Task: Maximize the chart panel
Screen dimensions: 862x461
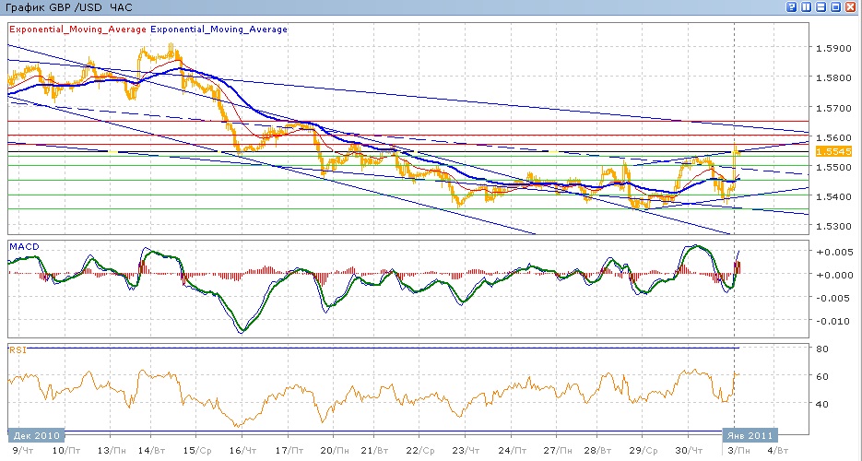Action: coord(836,7)
